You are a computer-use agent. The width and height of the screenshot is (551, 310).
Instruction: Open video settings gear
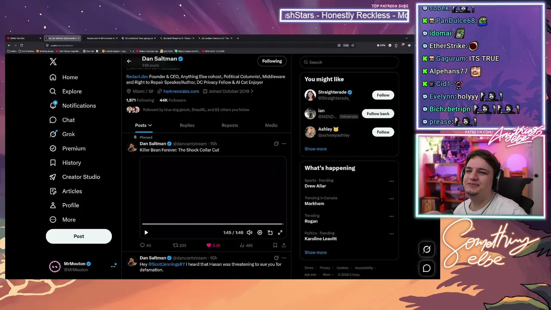[260, 232]
